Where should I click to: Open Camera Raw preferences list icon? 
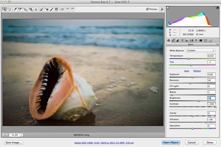click(62, 9)
